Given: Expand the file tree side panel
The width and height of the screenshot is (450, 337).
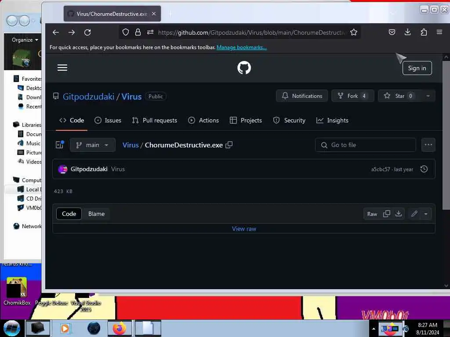Looking at the screenshot, I should click(60, 145).
